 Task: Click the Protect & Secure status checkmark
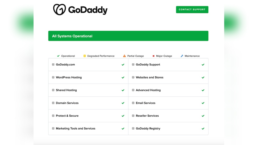click(x=123, y=116)
